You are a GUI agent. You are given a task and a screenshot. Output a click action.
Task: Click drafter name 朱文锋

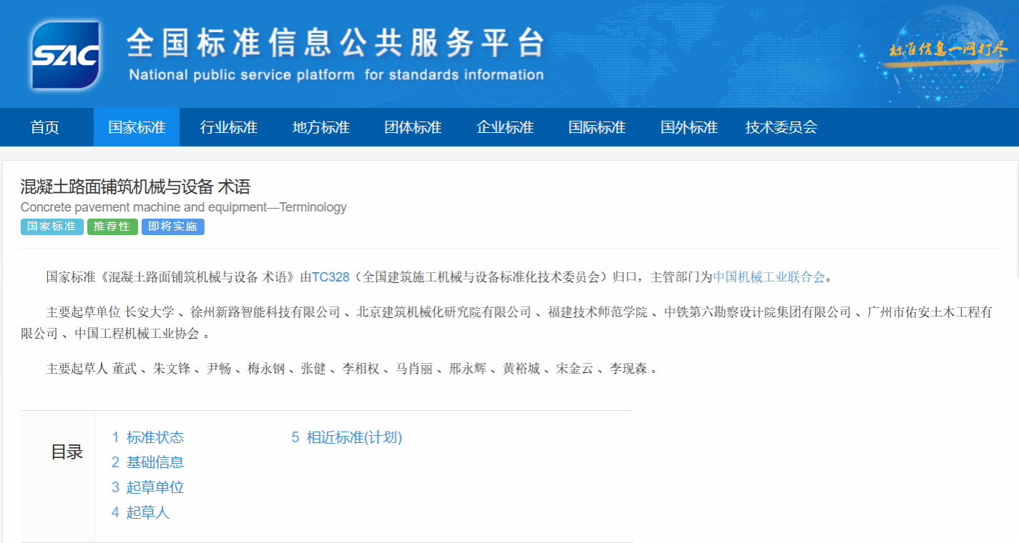(172, 369)
